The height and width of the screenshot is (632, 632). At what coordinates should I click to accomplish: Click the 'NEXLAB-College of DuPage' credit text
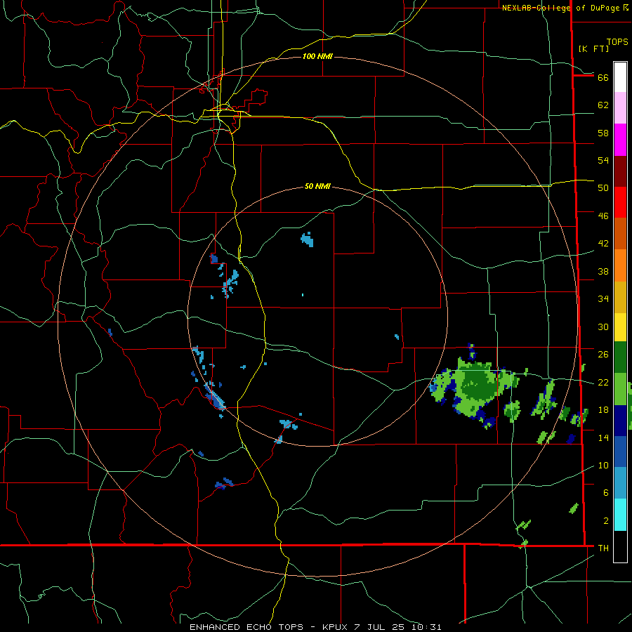[x=562, y=8]
